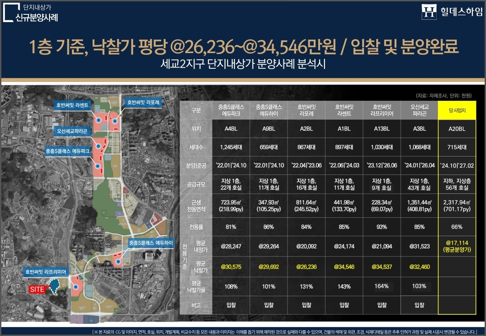Select the 호반써밋 라포레 map label
The image size is (486, 336).
pos(143,102)
